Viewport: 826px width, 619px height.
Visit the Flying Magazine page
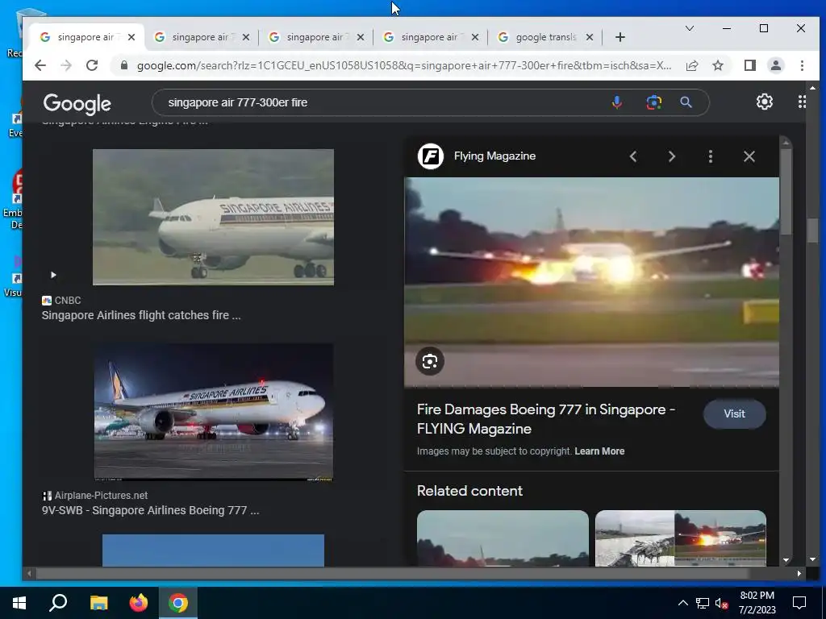pyautogui.click(x=734, y=413)
